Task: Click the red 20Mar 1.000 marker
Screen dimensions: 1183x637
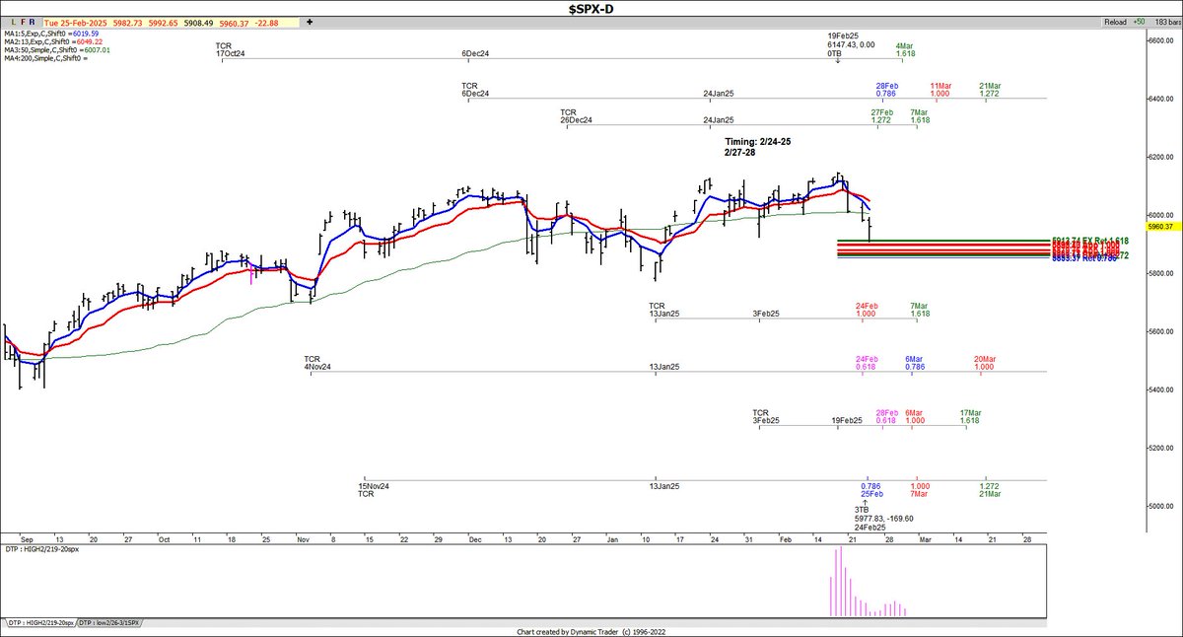Action: pyautogui.click(x=984, y=362)
